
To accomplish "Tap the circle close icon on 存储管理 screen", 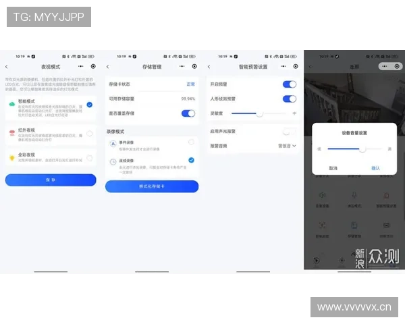I will tap(194, 66).
